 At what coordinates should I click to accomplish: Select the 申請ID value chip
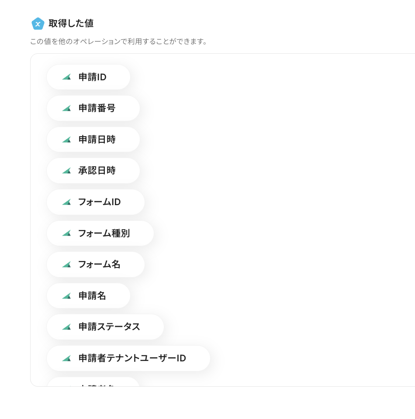[92, 77]
